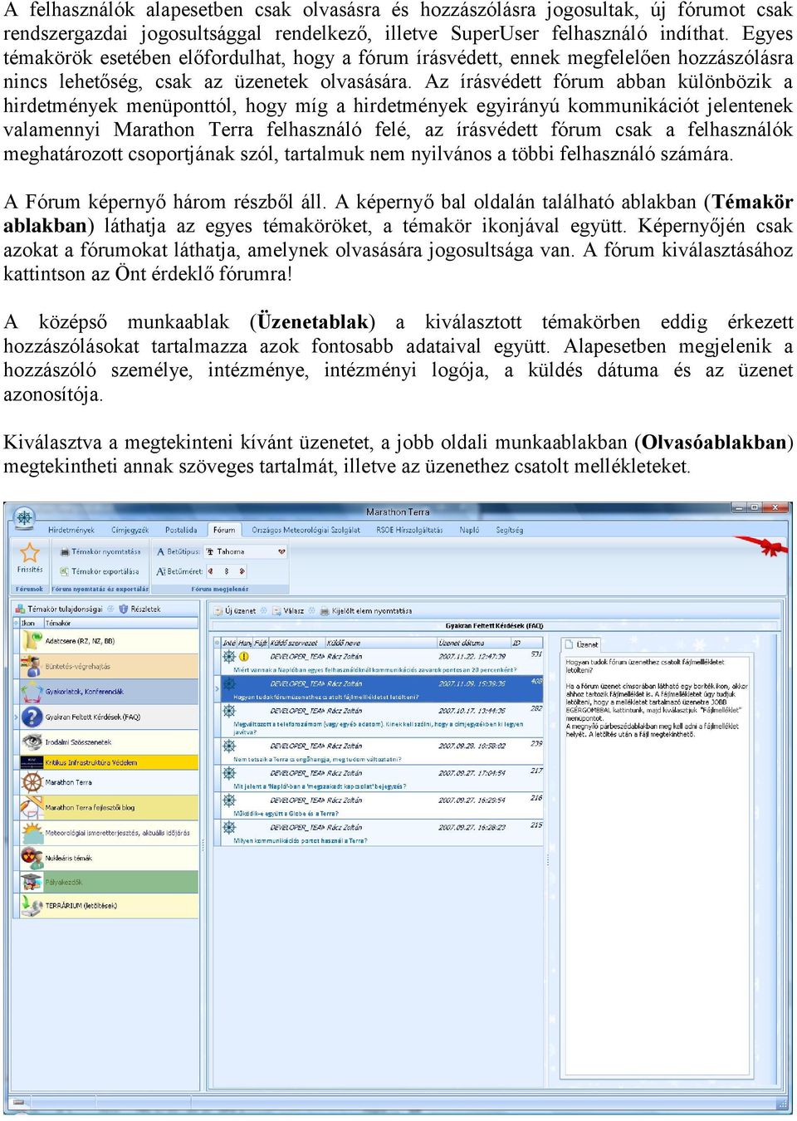Open the Napló tab
This screenshot has height=1121, width=797.
coord(469,530)
